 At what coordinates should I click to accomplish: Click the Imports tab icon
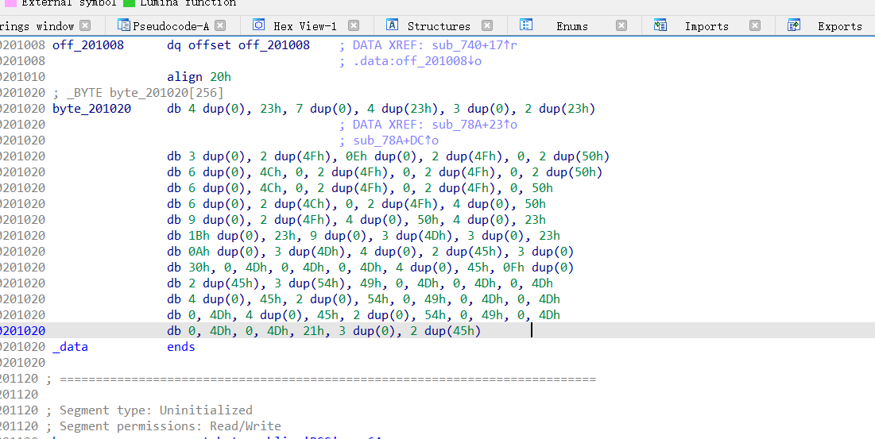point(660,25)
